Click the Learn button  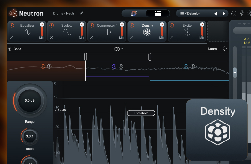[x=213, y=49]
